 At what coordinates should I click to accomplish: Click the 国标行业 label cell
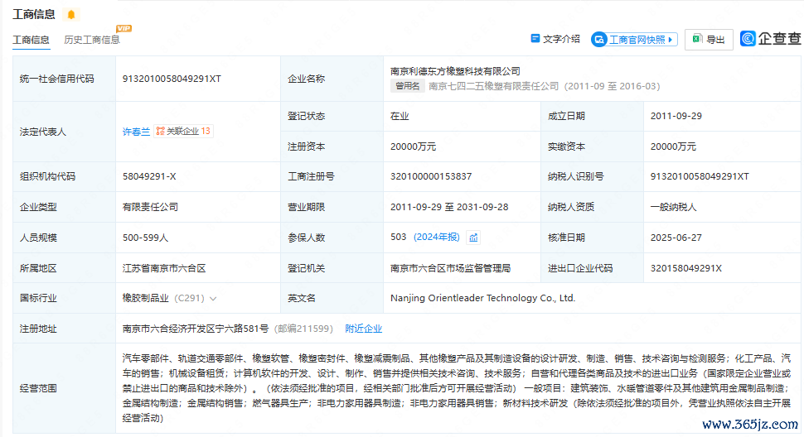pos(64,298)
